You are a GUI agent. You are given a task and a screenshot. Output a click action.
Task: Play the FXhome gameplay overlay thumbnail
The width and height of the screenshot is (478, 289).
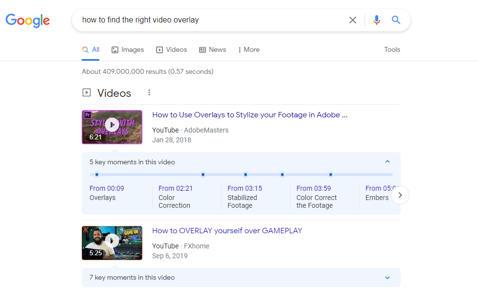(112, 243)
